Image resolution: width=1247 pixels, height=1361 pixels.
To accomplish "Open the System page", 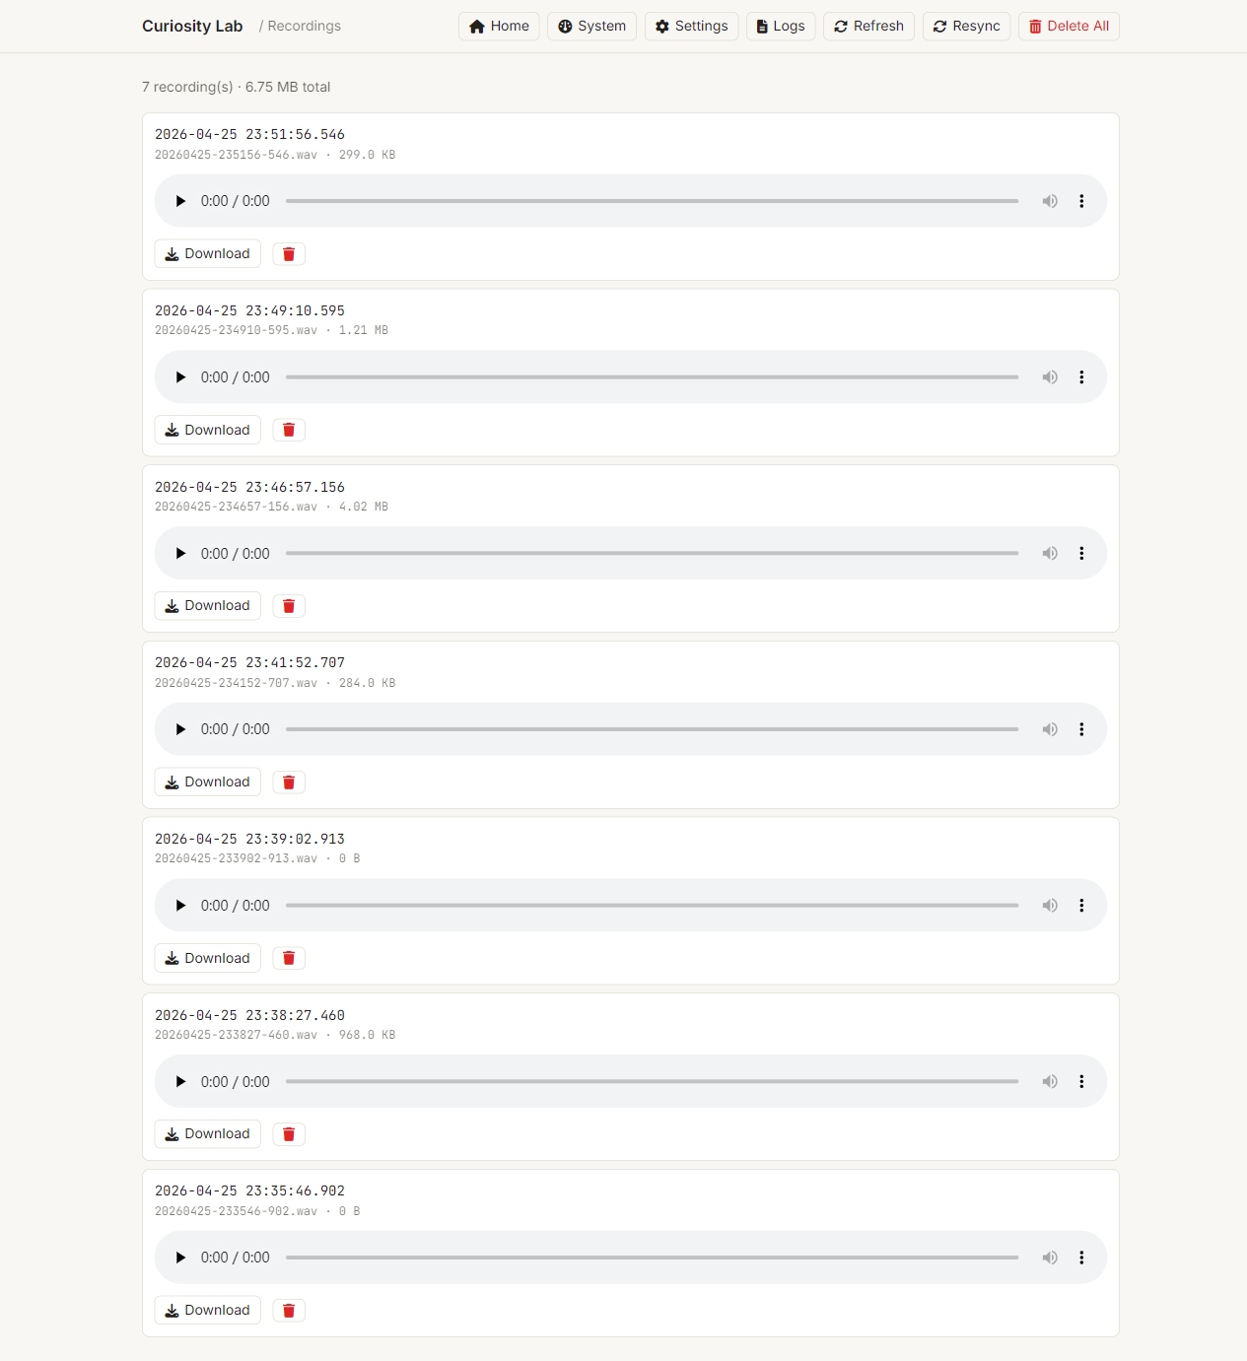I will tap(591, 27).
